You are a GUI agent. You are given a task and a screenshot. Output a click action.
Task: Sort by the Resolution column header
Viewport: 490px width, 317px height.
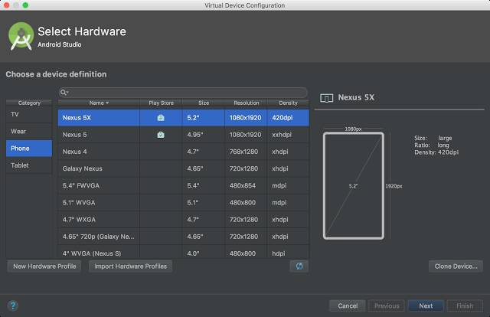247,103
